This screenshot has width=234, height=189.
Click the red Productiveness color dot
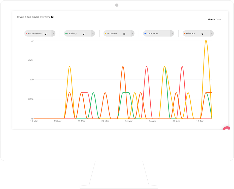[x=26, y=33]
